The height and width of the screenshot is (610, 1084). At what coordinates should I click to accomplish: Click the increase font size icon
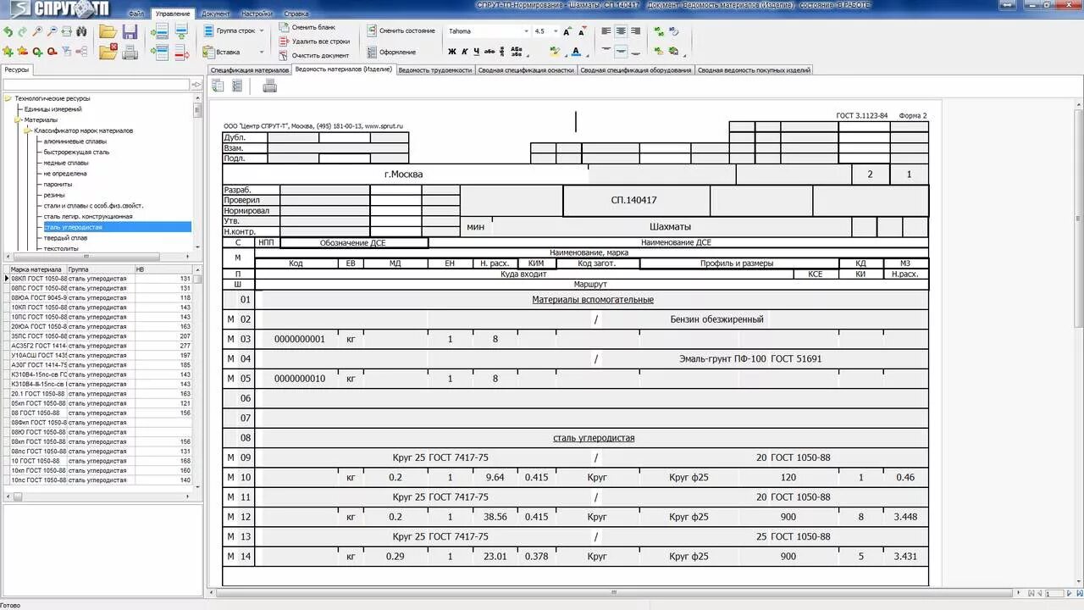pyautogui.click(x=567, y=31)
